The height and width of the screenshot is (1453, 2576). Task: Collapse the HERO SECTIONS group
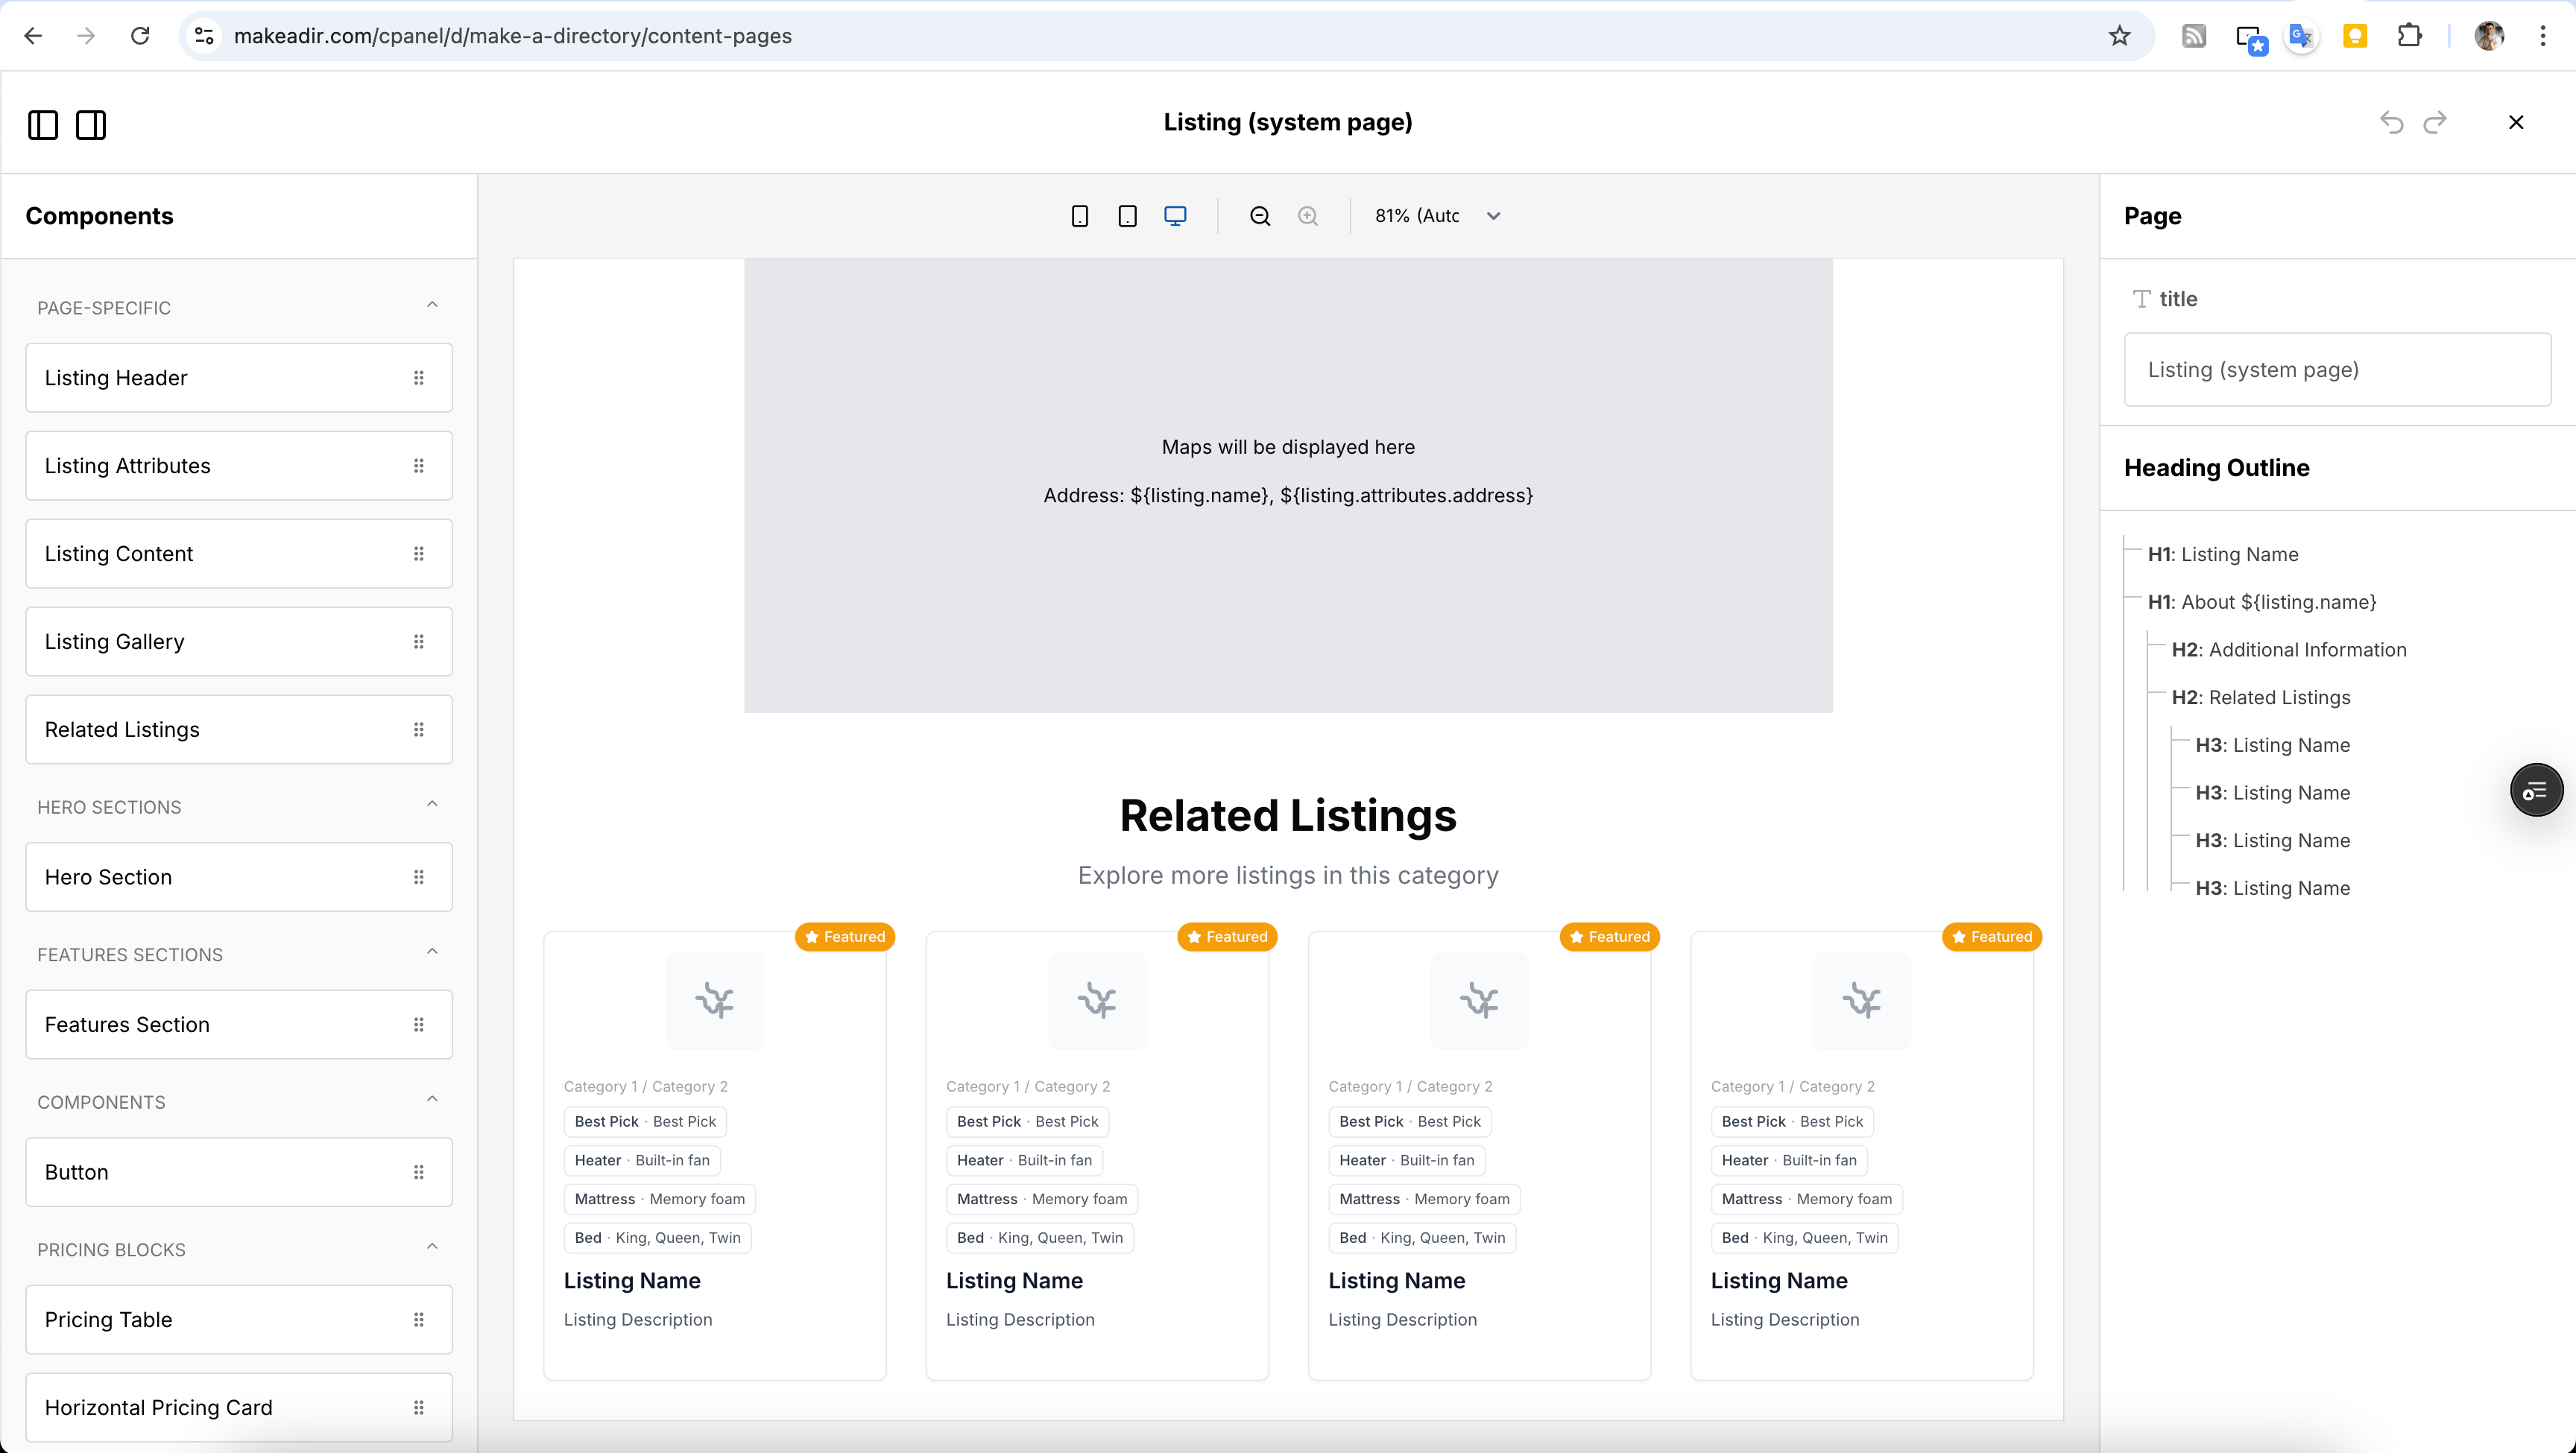[x=432, y=804]
